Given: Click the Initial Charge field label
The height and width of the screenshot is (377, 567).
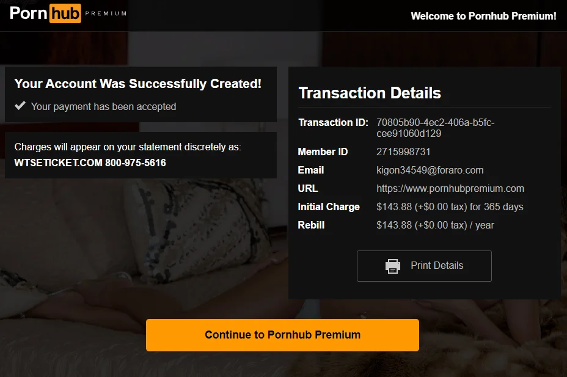Looking at the screenshot, I should [x=329, y=207].
